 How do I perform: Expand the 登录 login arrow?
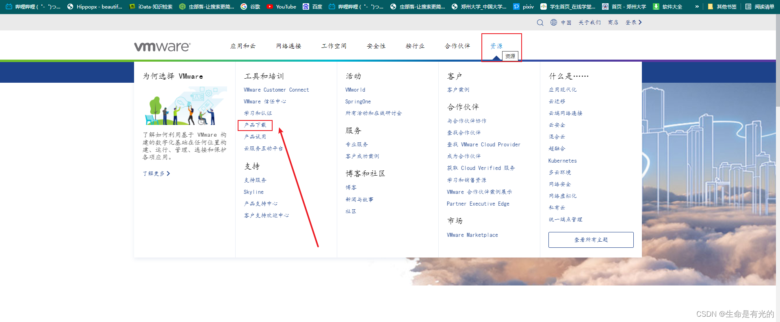[640, 22]
